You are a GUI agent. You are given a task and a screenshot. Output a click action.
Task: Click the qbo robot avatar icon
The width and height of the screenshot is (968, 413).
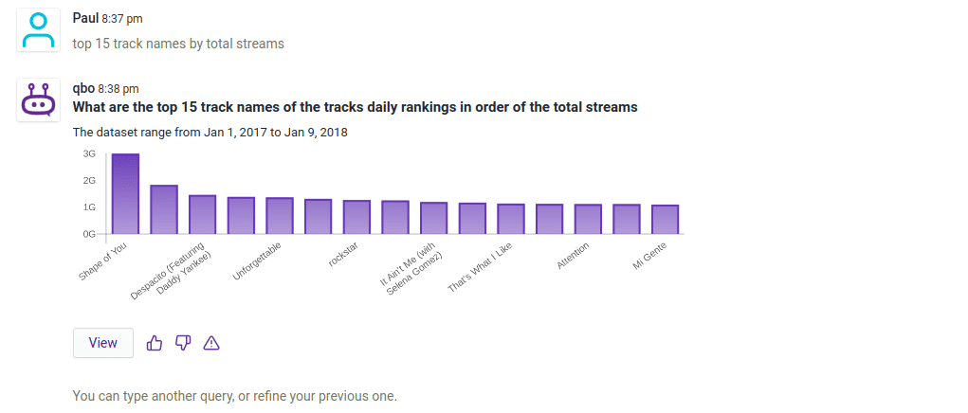tap(40, 100)
